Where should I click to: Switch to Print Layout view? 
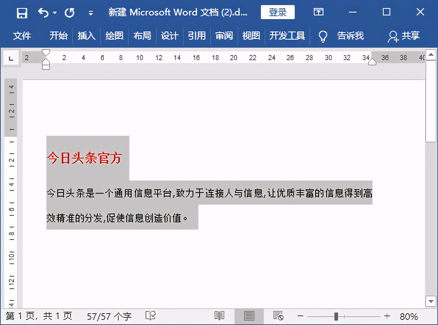[249, 316]
